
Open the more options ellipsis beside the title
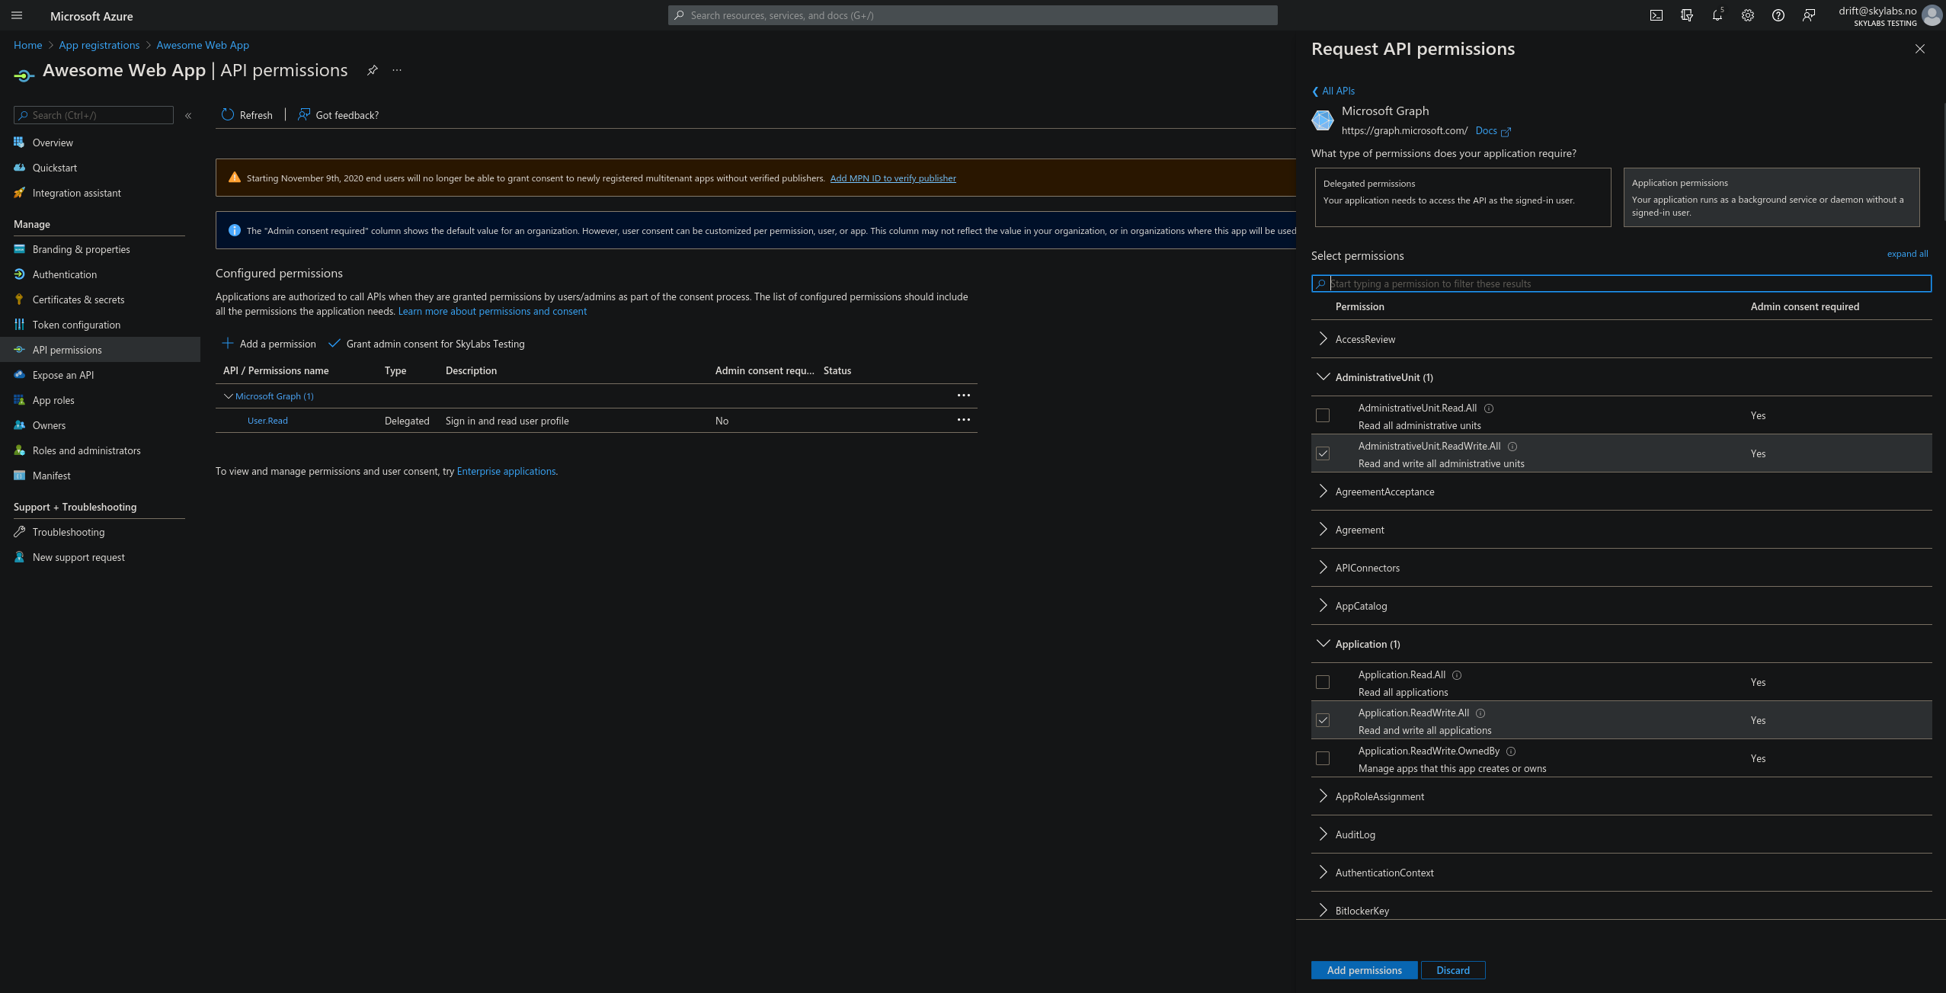click(397, 70)
